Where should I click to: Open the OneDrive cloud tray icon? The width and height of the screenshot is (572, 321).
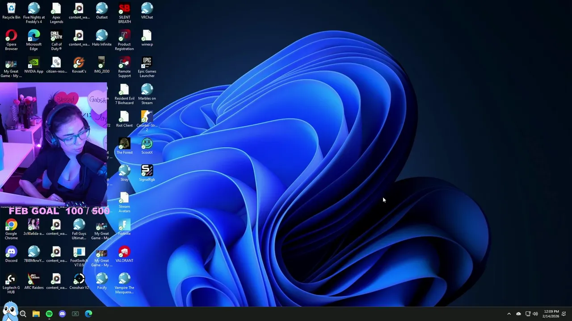click(518, 314)
